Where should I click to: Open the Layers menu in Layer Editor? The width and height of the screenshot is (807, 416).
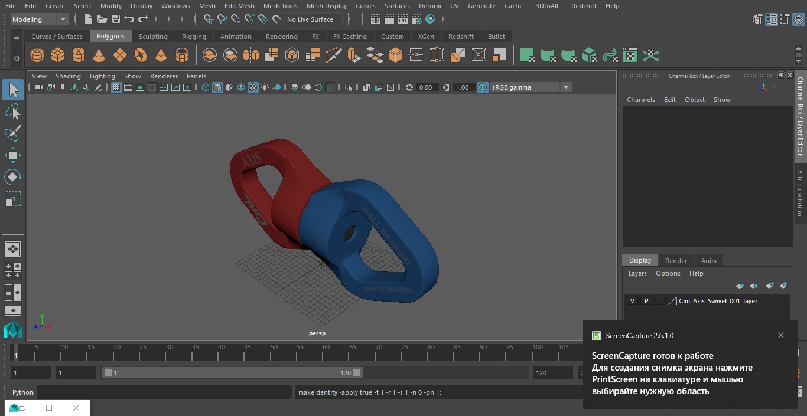tap(637, 273)
